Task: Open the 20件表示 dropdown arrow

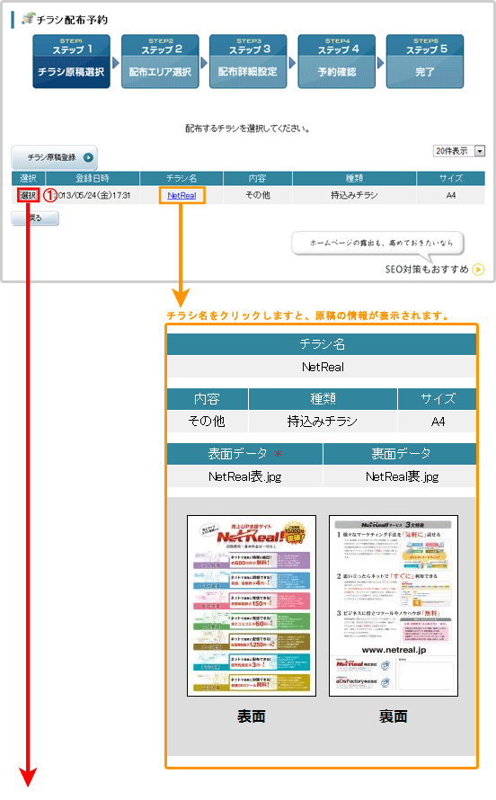Action: (x=479, y=151)
